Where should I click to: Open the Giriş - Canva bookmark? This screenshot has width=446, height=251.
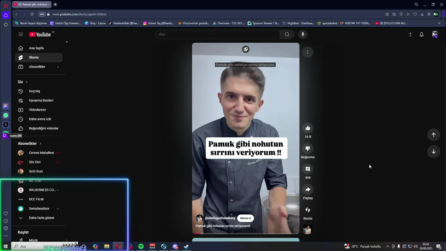[x=95, y=23]
